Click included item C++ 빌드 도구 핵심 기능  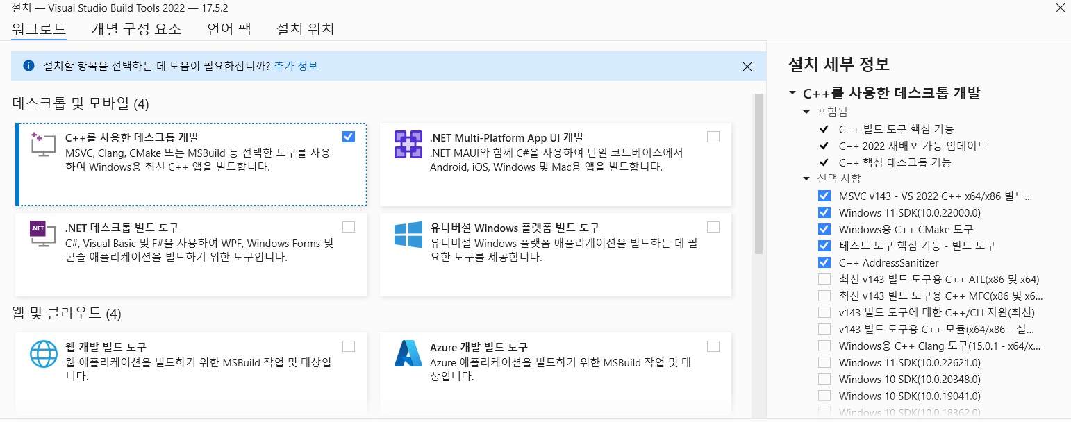click(x=896, y=129)
